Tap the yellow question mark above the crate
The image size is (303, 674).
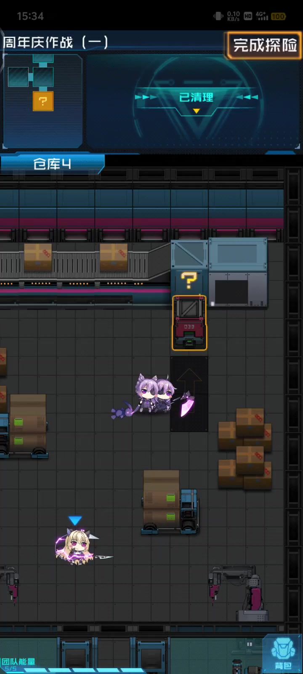(189, 280)
